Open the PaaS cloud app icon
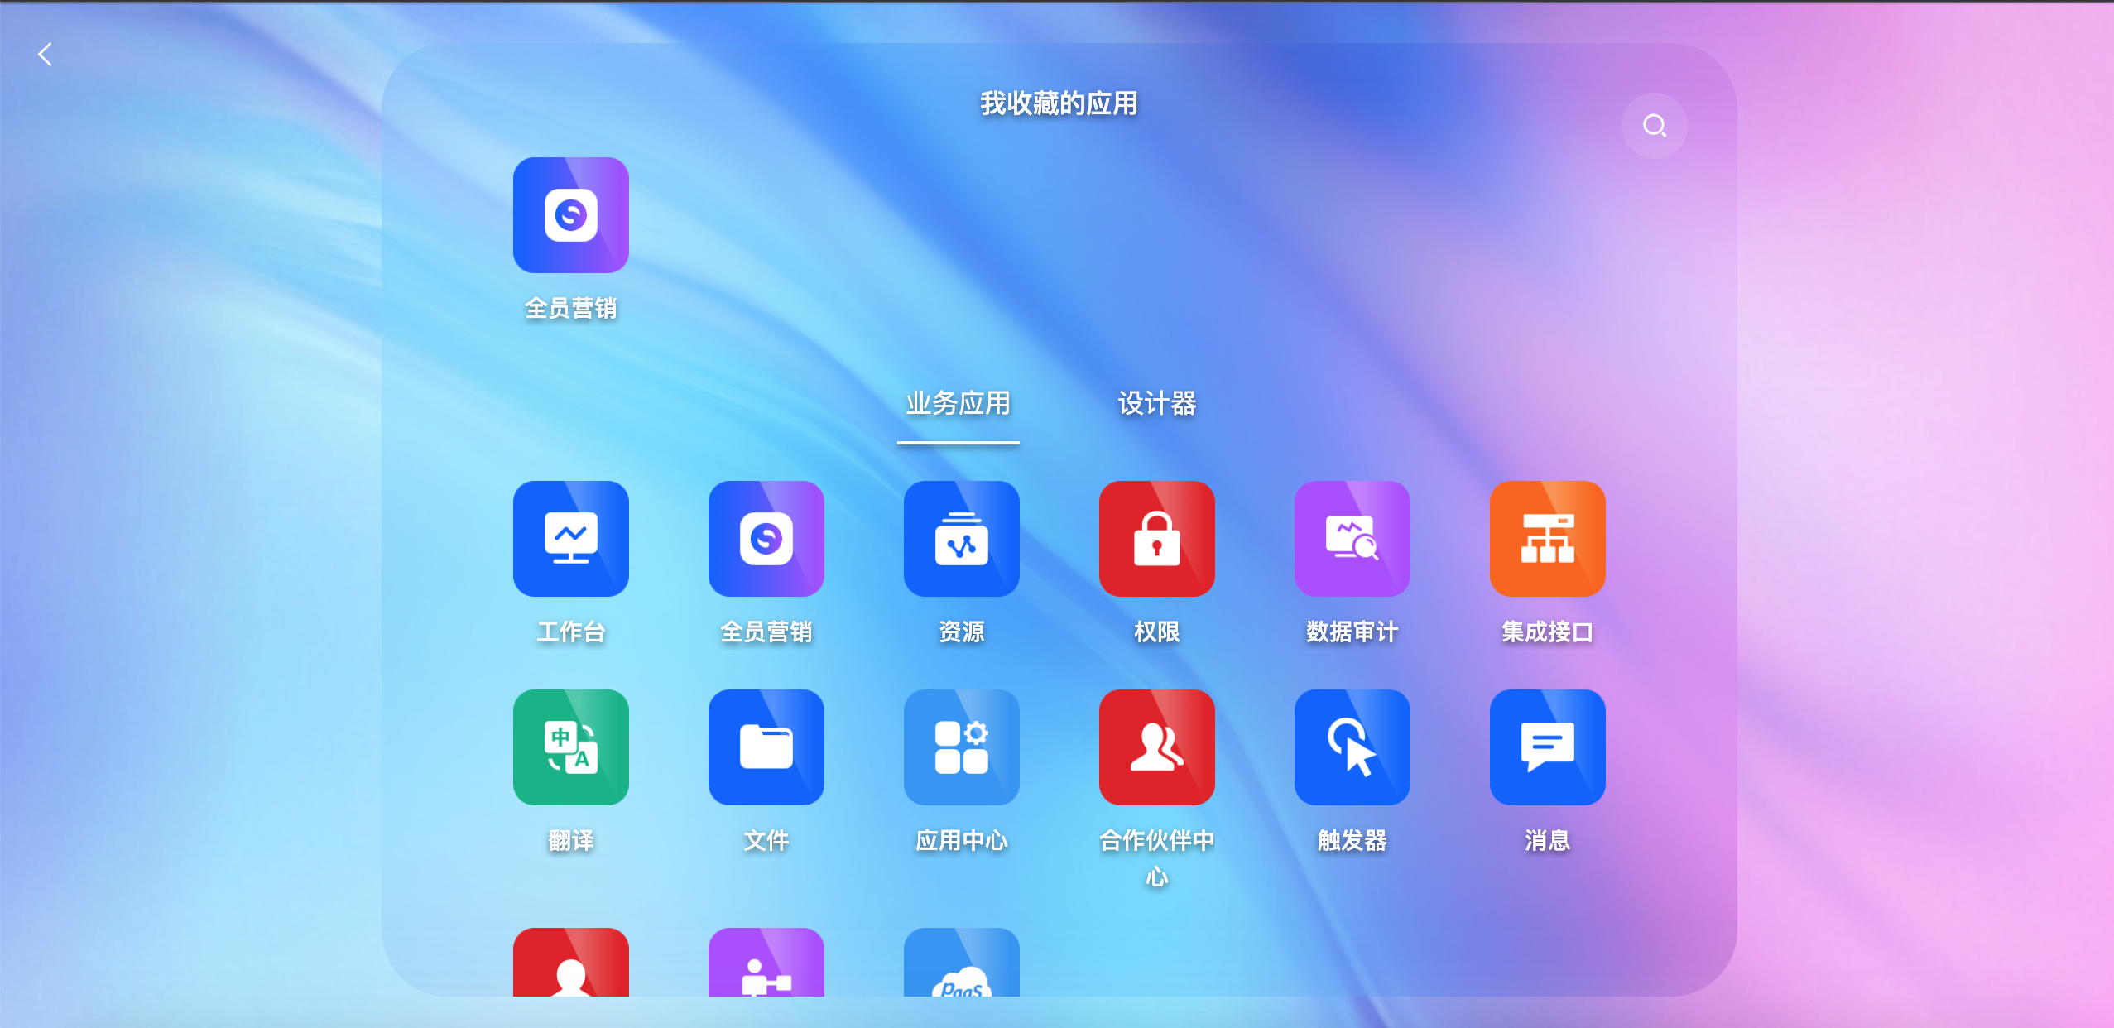This screenshot has width=2114, height=1028. 961,964
